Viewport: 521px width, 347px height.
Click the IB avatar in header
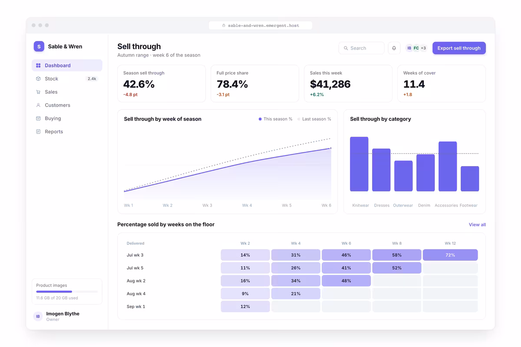pyautogui.click(x=409, y=48)
